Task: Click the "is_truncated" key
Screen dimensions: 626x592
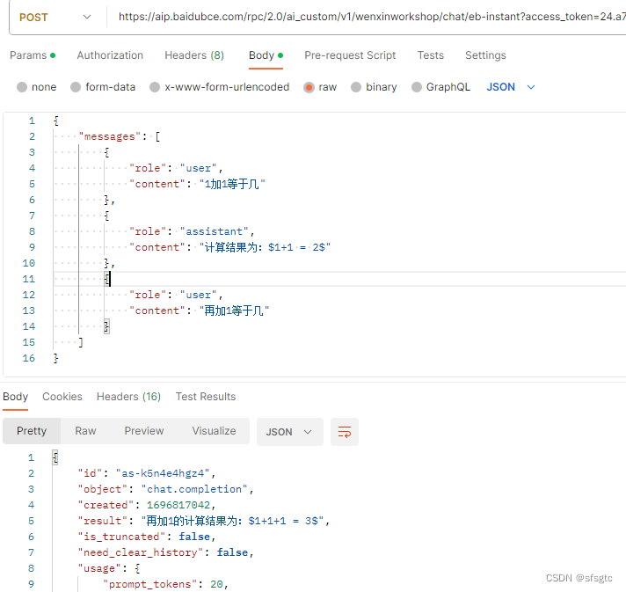Action: tap(121, 537)
